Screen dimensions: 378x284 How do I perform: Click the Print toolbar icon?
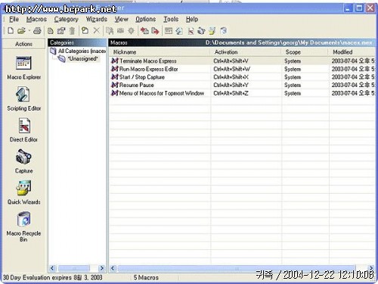tap(37, 31)
